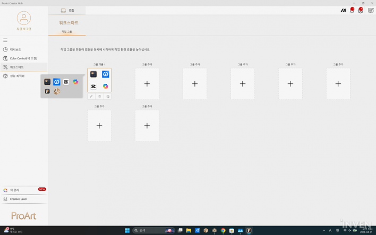Collapse the sidebar with the hamburger menu
The width and height of the screenshot is (376, 235).
click(5, 40)
